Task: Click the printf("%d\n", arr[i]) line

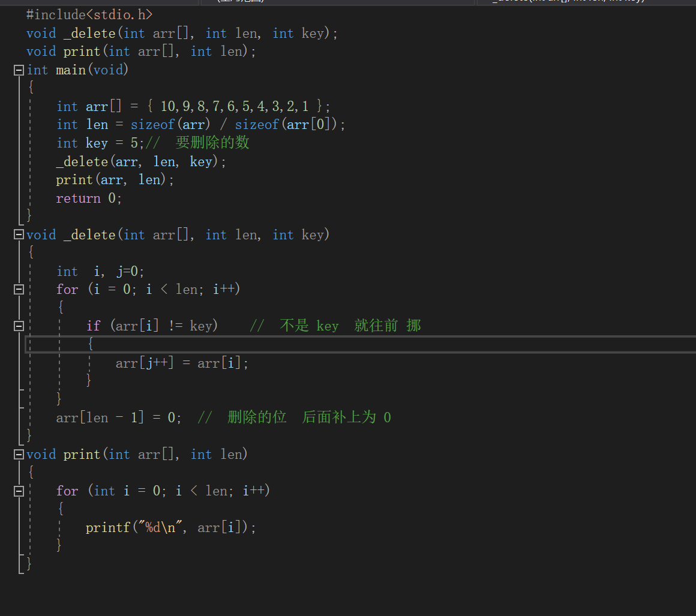Action: tap(171, 528)
